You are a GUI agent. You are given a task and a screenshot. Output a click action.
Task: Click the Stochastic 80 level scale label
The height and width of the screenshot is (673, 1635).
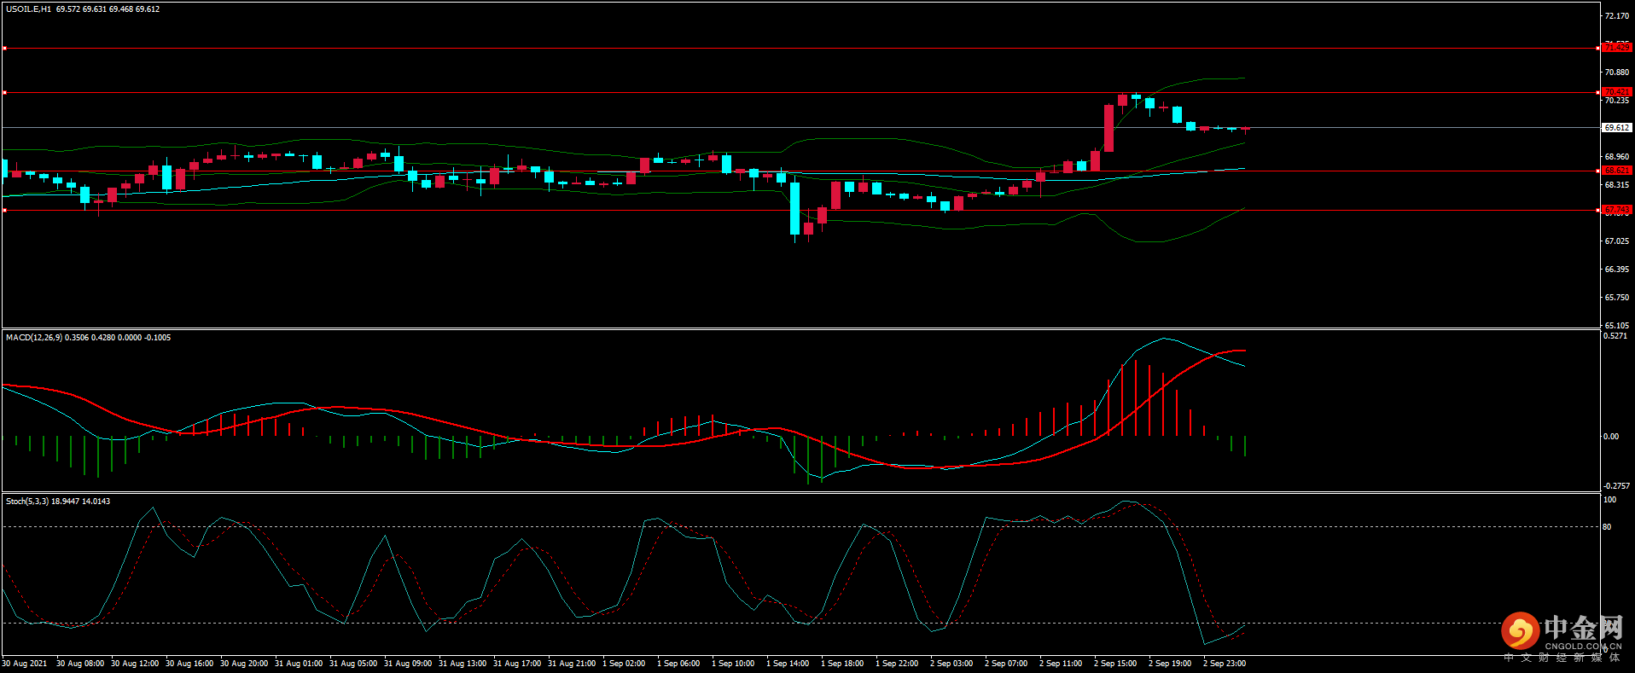1607,527
